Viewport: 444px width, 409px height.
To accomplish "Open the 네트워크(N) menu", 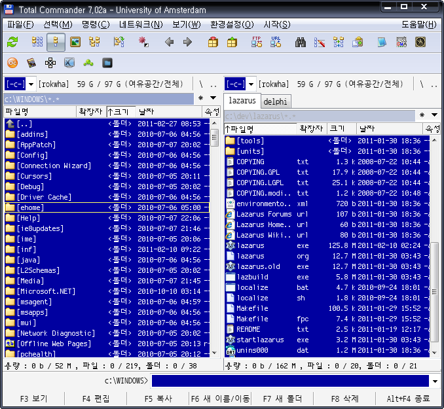I will pyautogui.click(x=141, y=25).
